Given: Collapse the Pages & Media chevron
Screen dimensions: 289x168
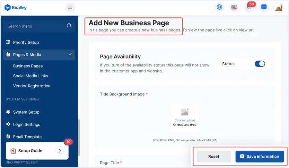Looking at the screenshot, I should pos(70,54).
